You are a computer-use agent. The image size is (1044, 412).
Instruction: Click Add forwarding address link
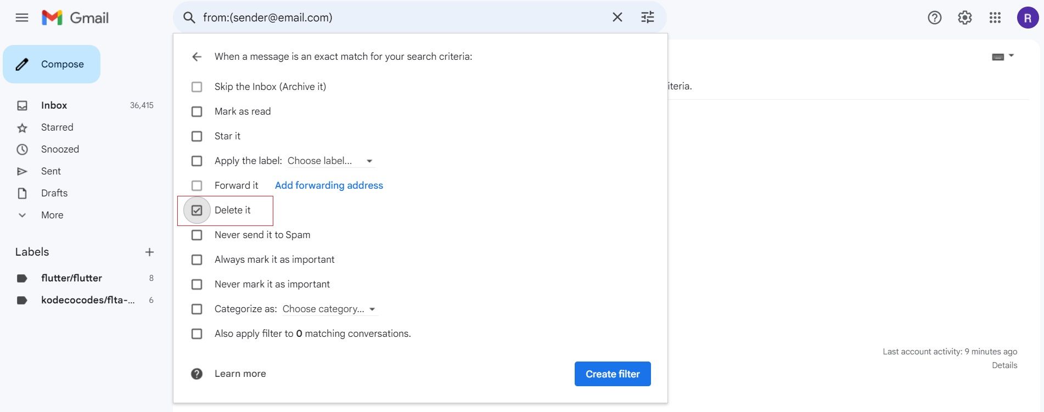[x=329, y=185]
